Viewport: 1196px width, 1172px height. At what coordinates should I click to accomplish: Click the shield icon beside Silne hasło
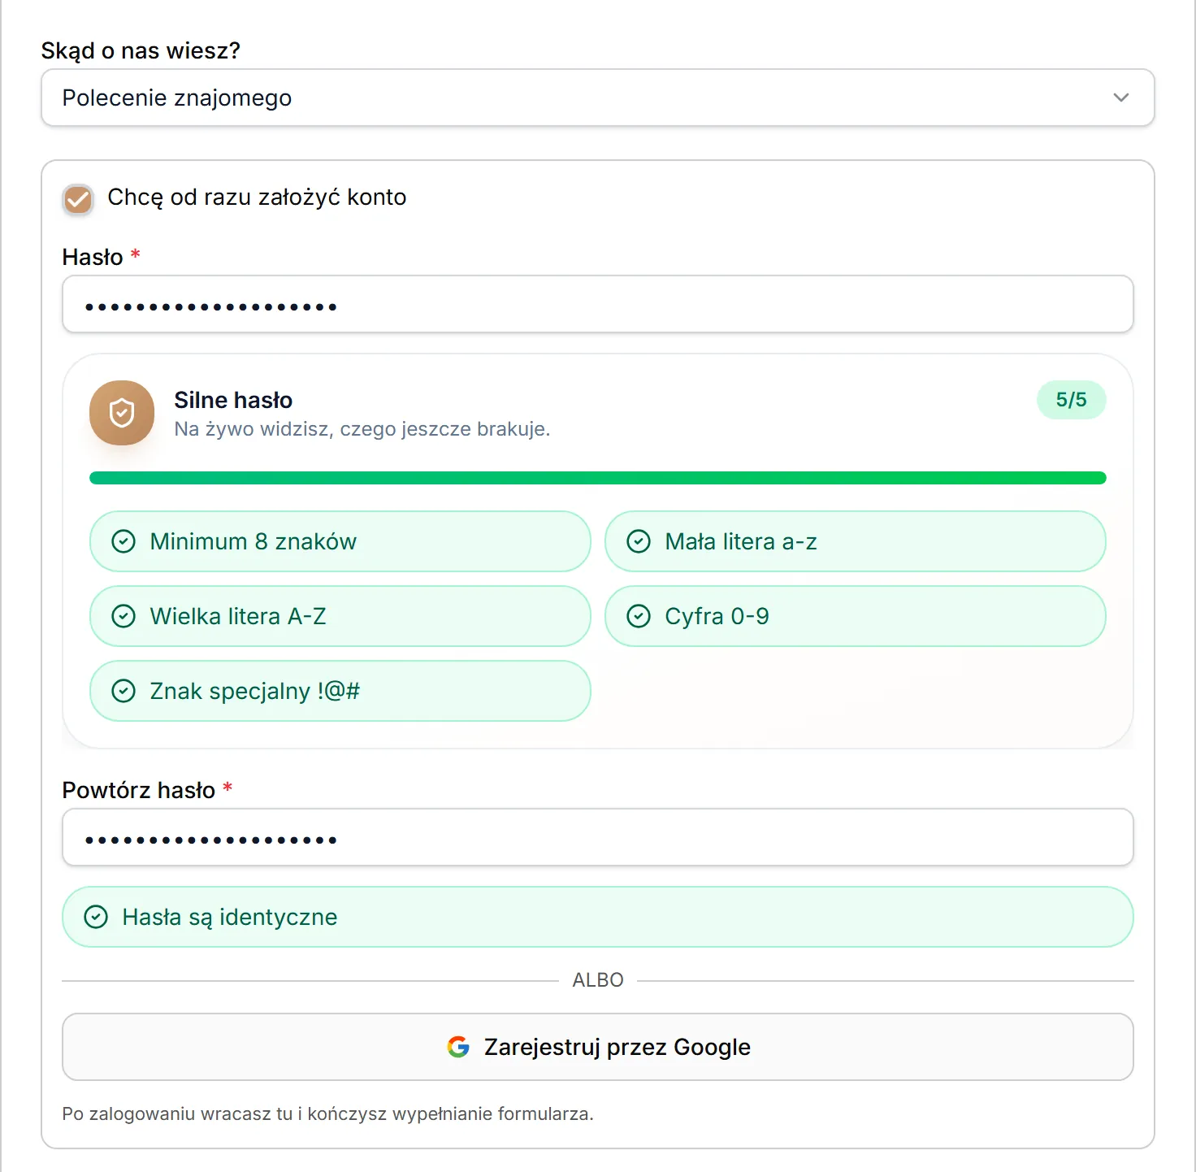122,413
